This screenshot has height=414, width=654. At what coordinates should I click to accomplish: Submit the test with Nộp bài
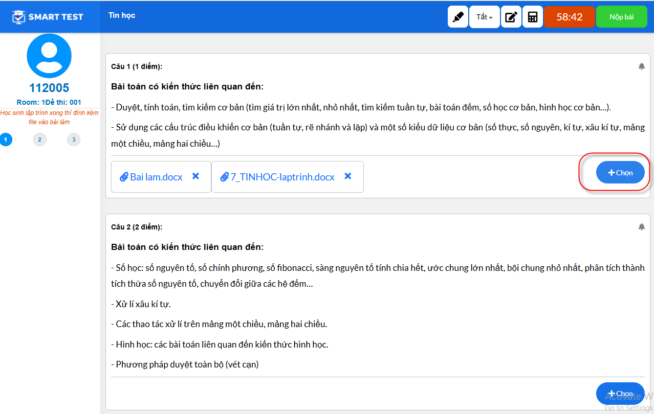click(622, 17)
